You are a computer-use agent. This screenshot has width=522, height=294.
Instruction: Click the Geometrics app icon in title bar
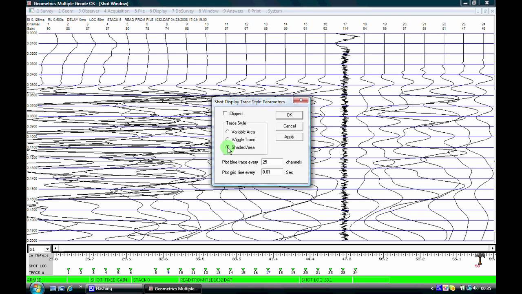[29, 3]
